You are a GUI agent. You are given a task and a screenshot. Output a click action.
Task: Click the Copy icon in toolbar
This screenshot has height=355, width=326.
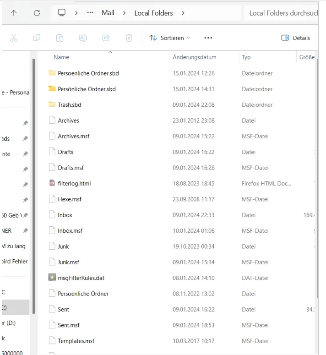37,38
